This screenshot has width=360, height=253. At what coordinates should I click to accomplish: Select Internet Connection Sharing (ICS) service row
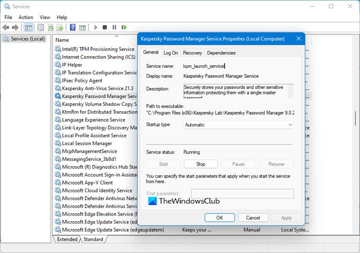point(96,57)
